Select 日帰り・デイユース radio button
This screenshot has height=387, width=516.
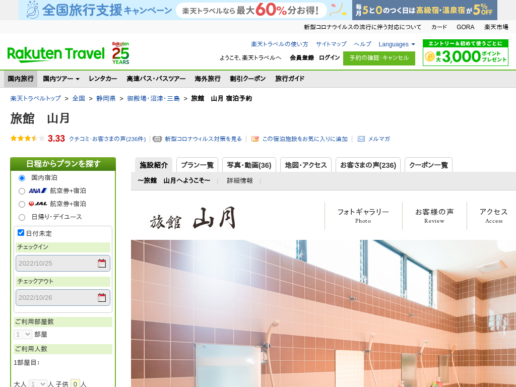click(x=22, y=218)
